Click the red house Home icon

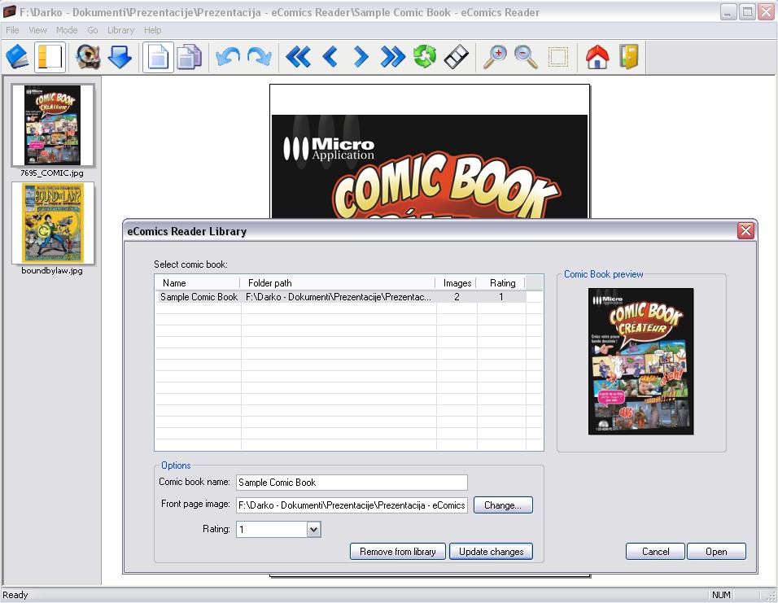597,57
